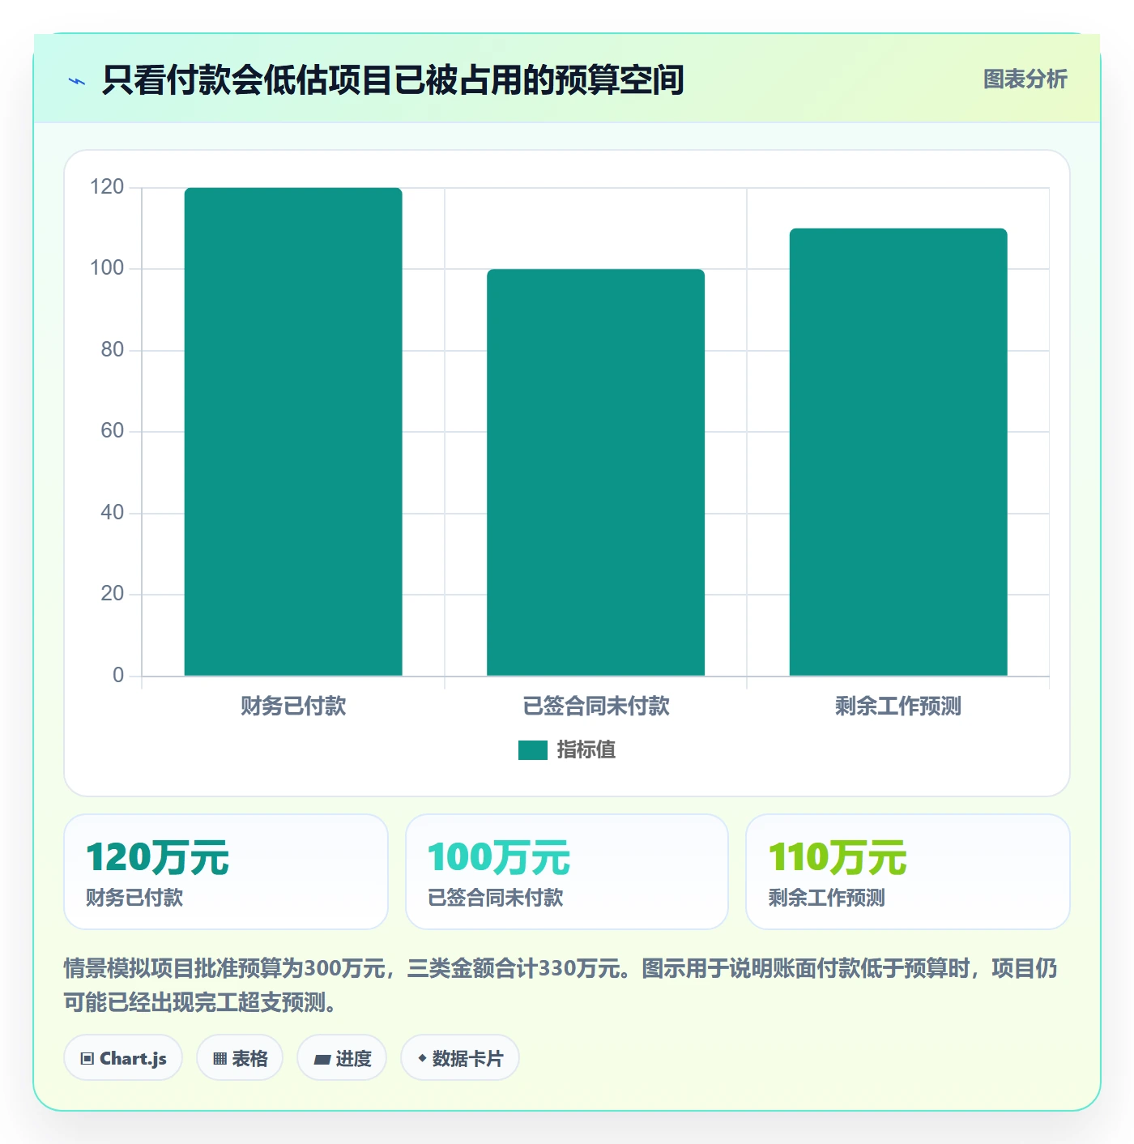Click the diamond icon in 数据卡片 chip
Image resolution: width=1134 pixels, height=1144 pixels.
point(422,1058)
